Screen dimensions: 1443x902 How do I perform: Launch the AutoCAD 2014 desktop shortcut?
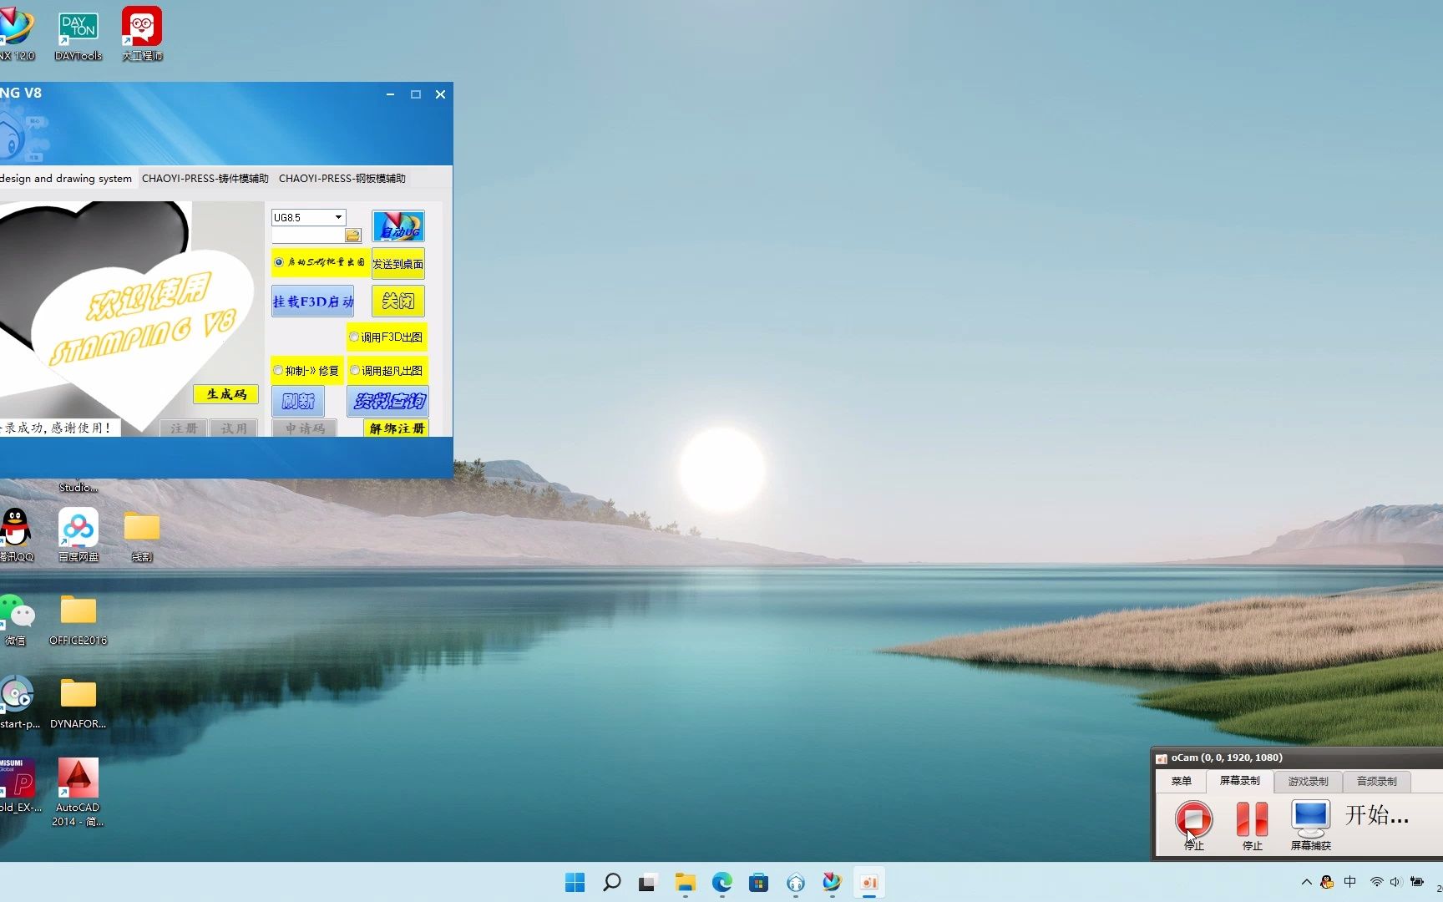coord(78,792)
